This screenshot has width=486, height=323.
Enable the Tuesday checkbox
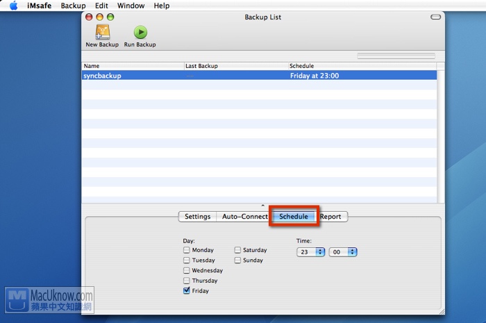click(186, 260)
